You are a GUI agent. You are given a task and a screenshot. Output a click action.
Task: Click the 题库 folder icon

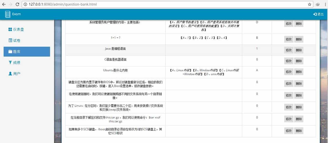(x=10, y=52)
